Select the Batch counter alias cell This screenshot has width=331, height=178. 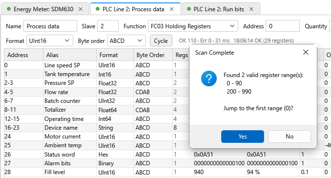[x=70, y=101]
